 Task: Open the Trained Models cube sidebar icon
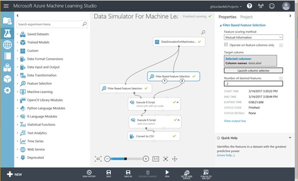(7, 79)
